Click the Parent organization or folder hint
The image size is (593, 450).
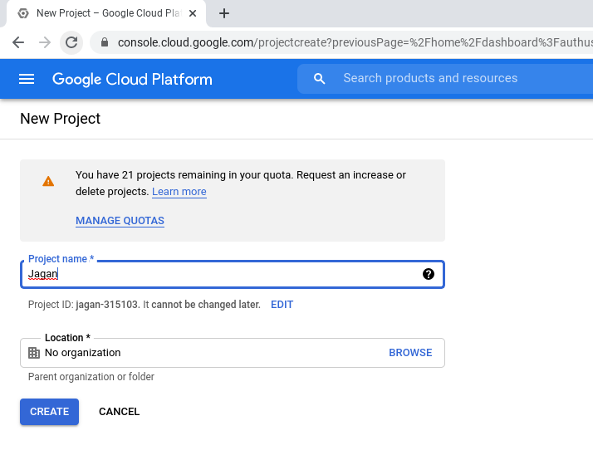coord(91,377)
